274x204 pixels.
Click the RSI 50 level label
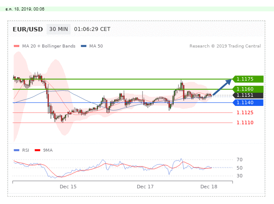(240, 168)
